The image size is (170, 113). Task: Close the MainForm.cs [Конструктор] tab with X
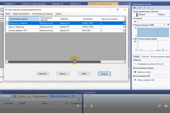click(117, 4)
